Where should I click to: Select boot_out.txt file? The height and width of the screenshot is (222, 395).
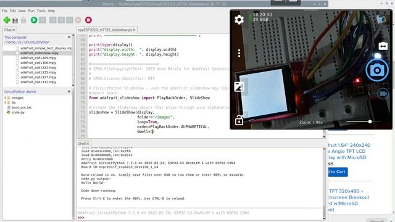22,107
